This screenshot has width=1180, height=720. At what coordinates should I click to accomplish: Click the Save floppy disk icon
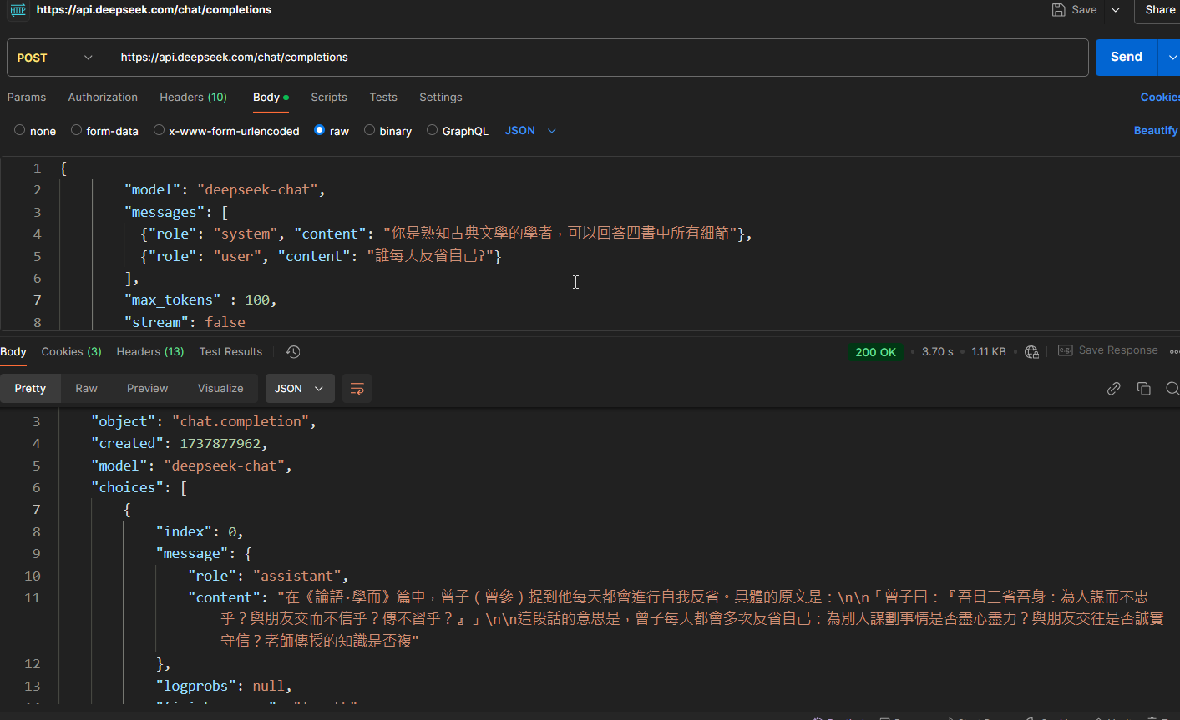1058,10
